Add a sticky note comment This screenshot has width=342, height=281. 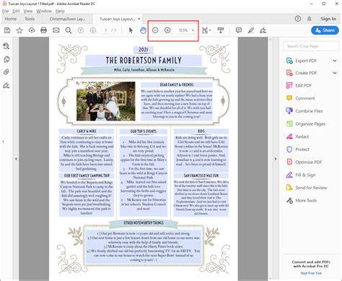point(239,30)
